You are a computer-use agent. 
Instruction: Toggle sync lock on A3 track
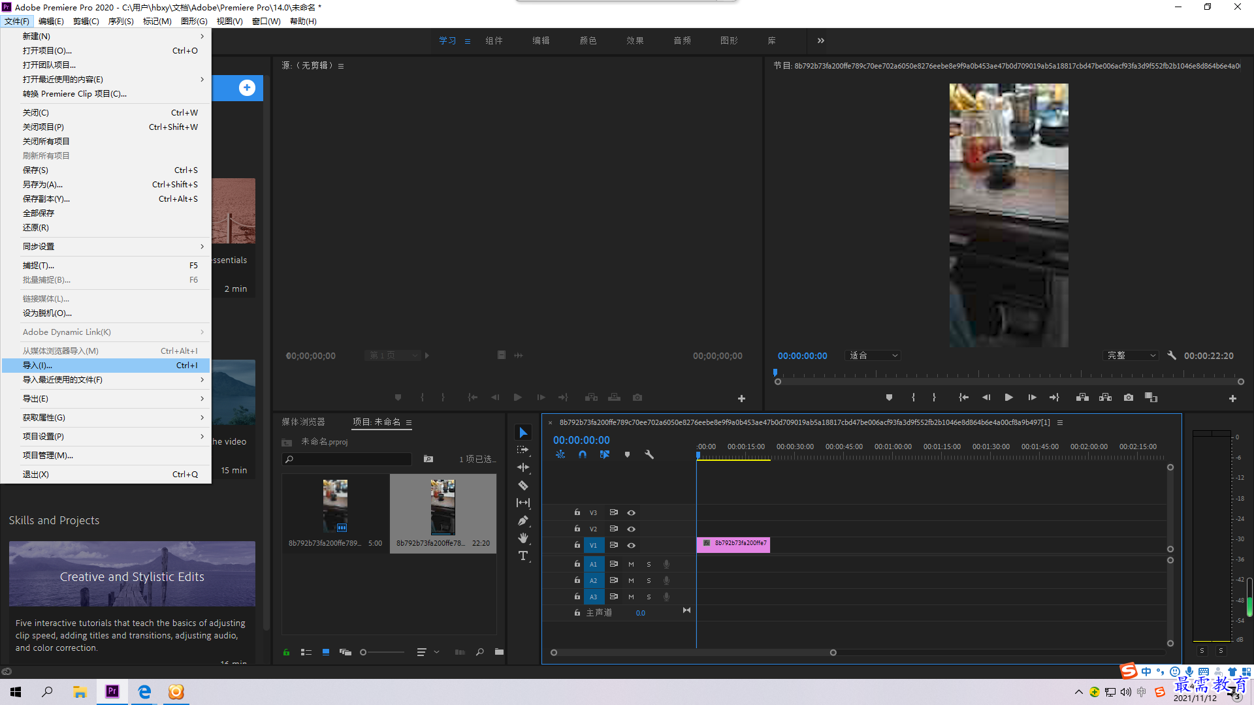613,597
